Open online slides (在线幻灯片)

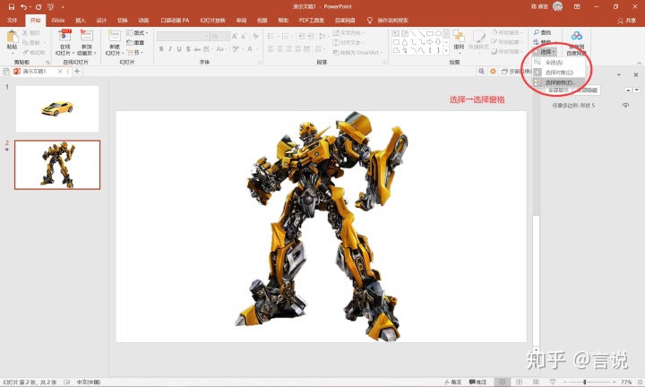click(x=65, y=42)
